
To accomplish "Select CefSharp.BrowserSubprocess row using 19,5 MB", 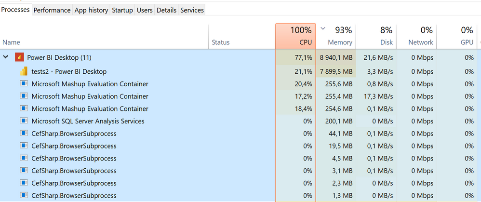I will 240,146.
